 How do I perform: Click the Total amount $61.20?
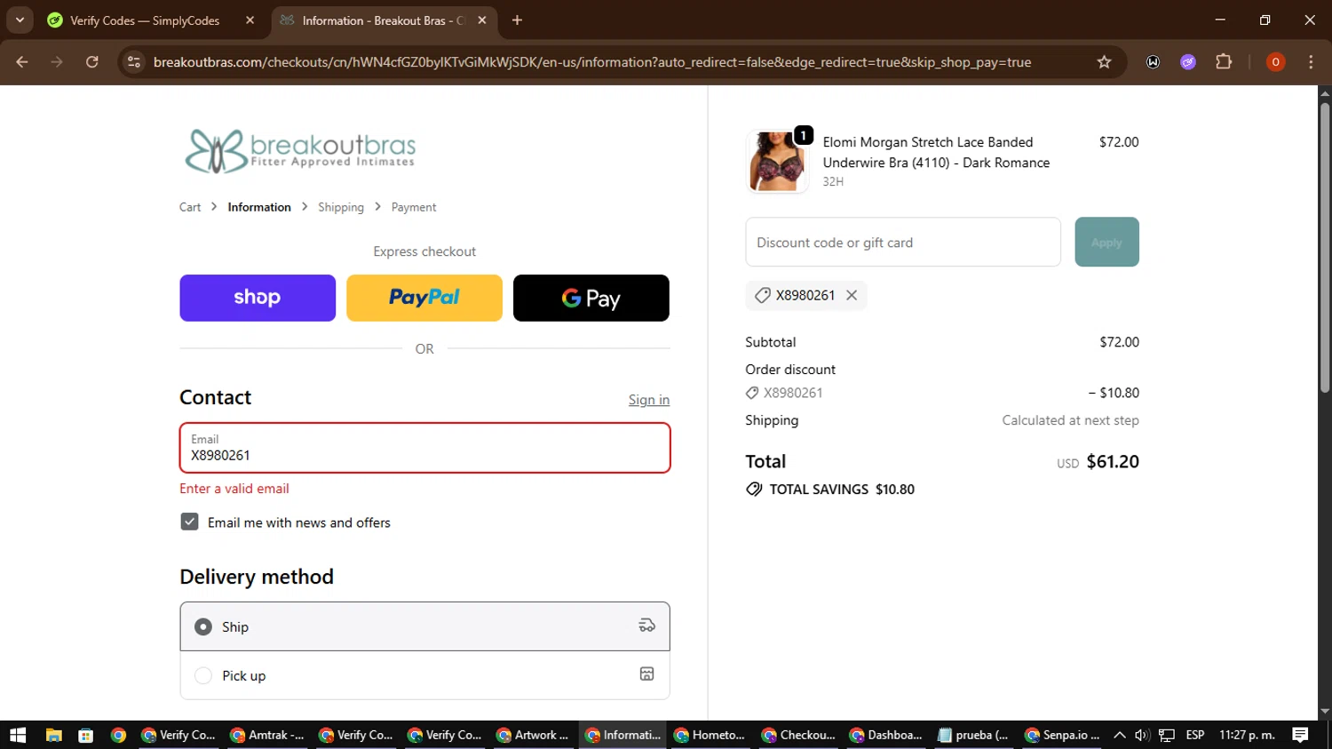tap(1113, 461)
